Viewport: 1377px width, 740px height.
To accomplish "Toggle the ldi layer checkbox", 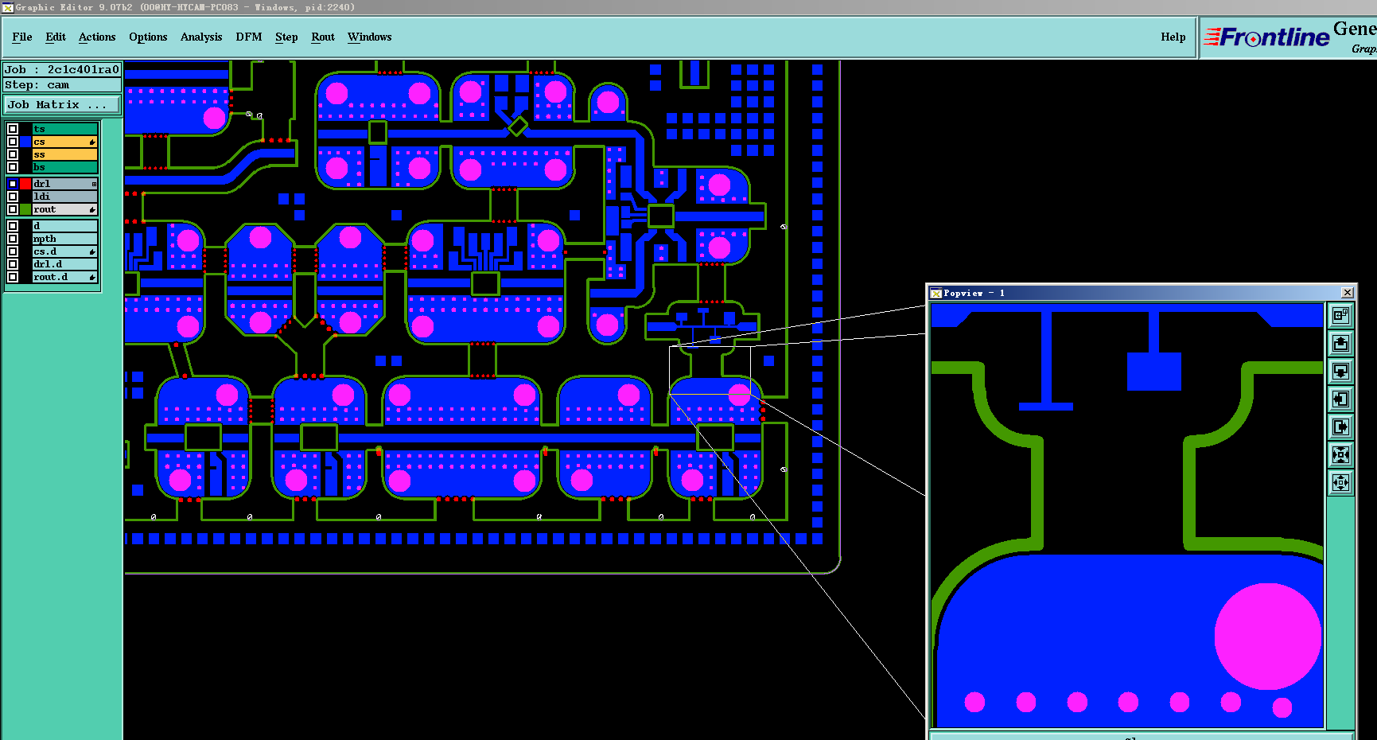I will click(x=13, y=197).
